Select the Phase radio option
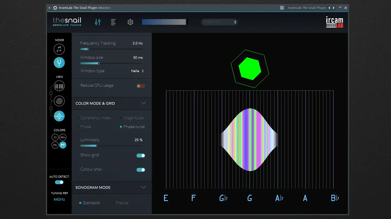Image resolution: width=391 pixels, height=219 pixels. 84,127
